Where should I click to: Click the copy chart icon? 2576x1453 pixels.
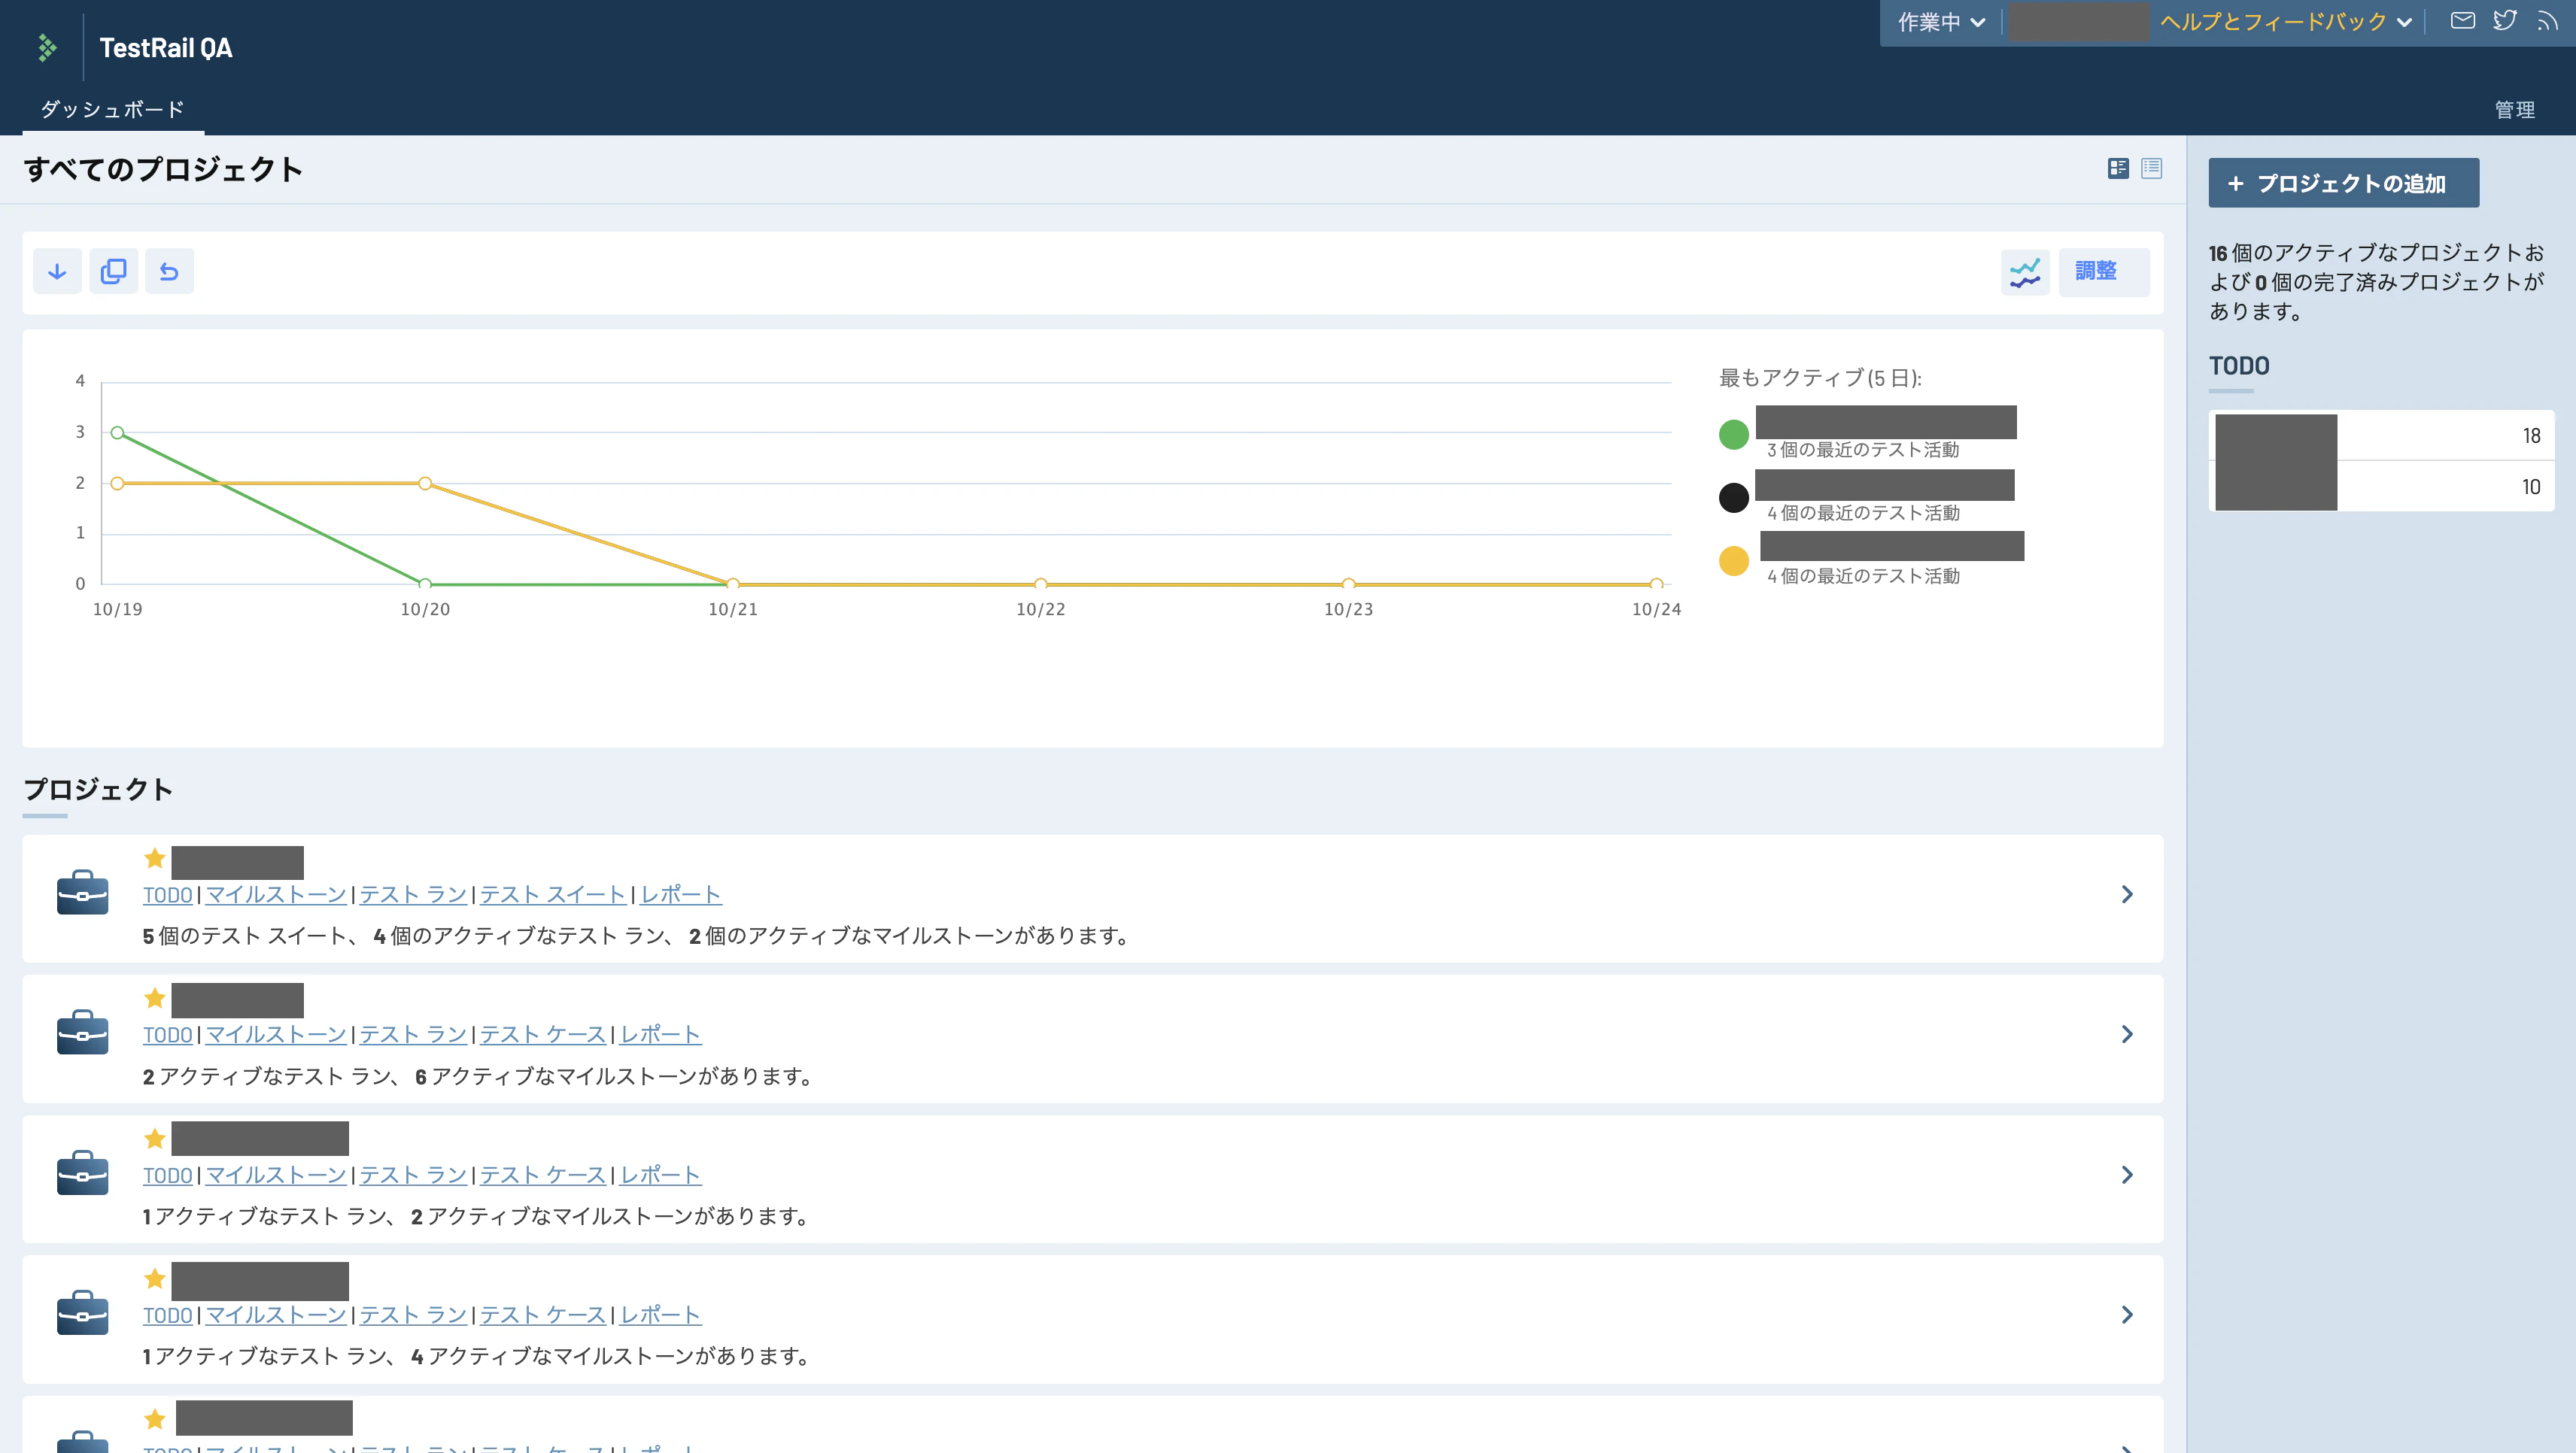click(113, 271)
